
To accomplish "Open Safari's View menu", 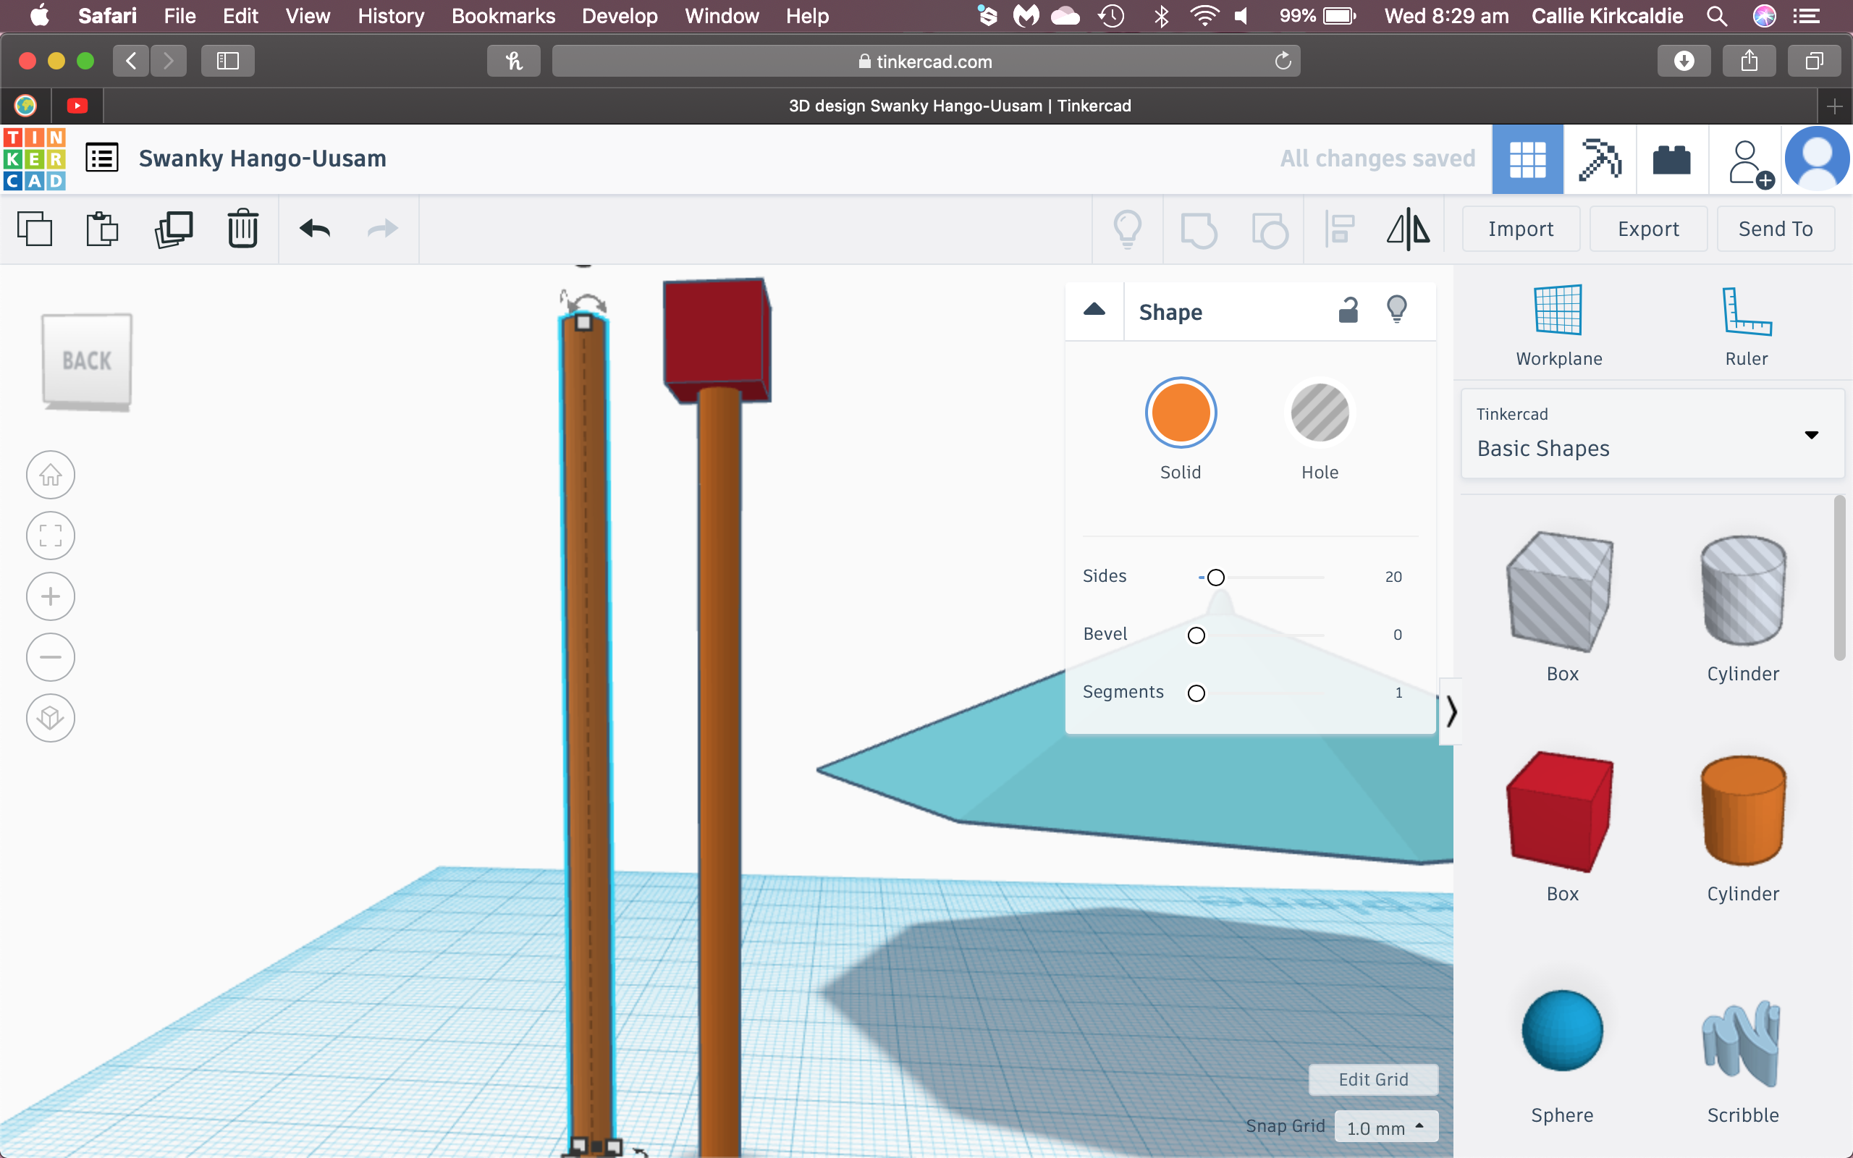I will [x=308, y=16].
